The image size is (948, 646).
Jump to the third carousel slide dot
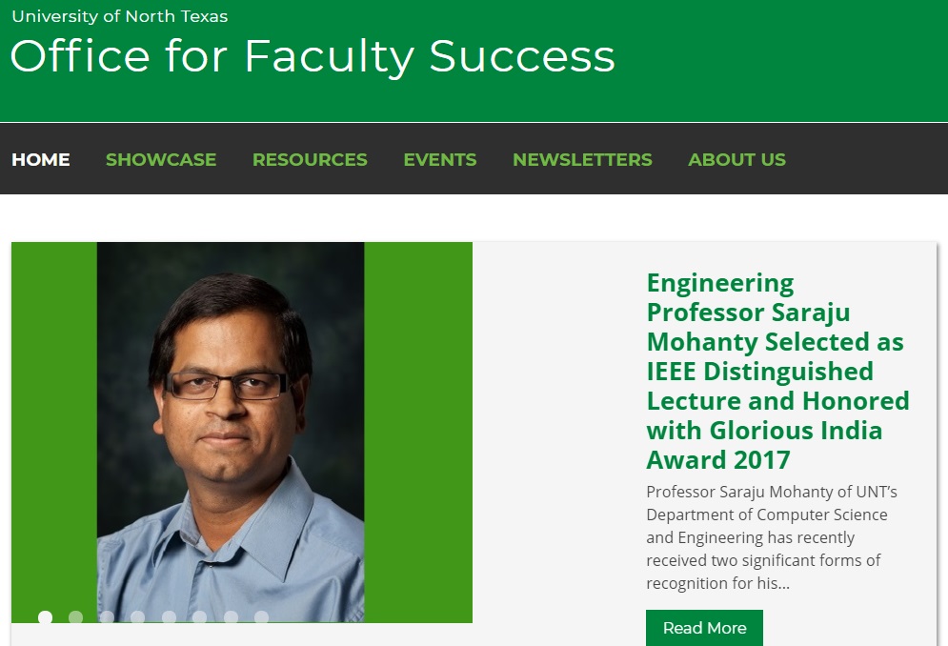pos(107,617)
